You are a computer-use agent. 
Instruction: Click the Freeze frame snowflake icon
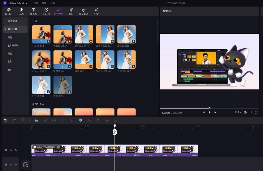pyautogui.click(x=45, y=120)
